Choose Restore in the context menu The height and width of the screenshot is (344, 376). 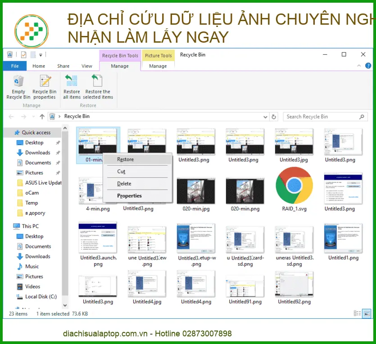(125, 159)
